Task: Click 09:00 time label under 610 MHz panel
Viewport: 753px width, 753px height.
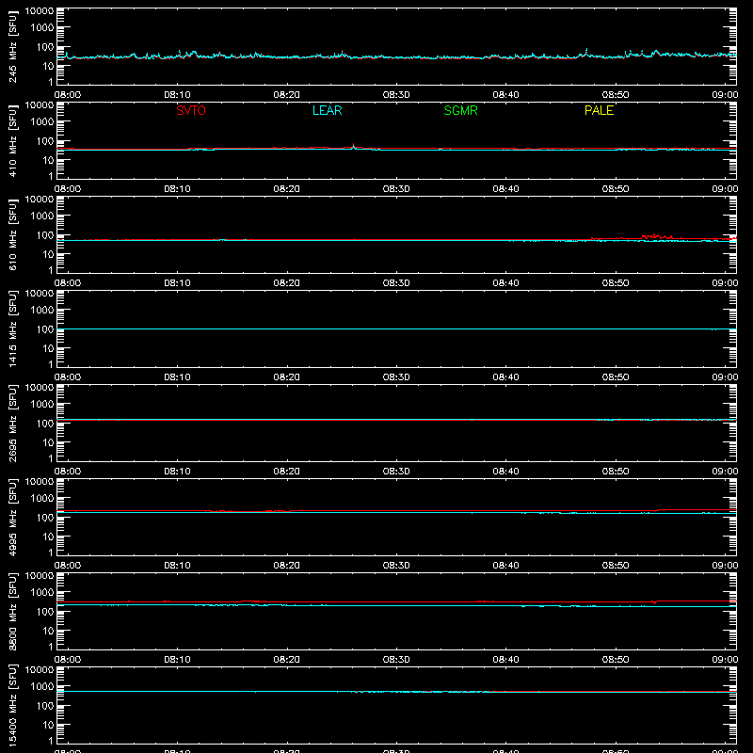Action: coord(725,283)
